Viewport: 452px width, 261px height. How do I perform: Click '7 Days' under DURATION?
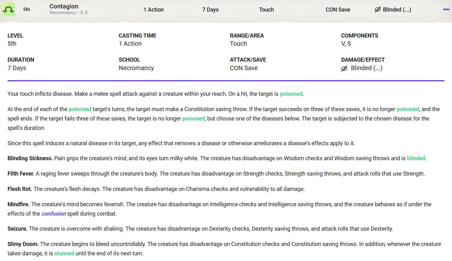17,68
